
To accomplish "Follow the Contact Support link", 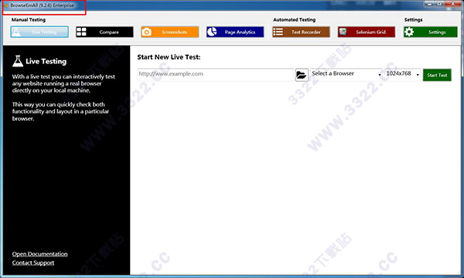I will tap(33, 263).
